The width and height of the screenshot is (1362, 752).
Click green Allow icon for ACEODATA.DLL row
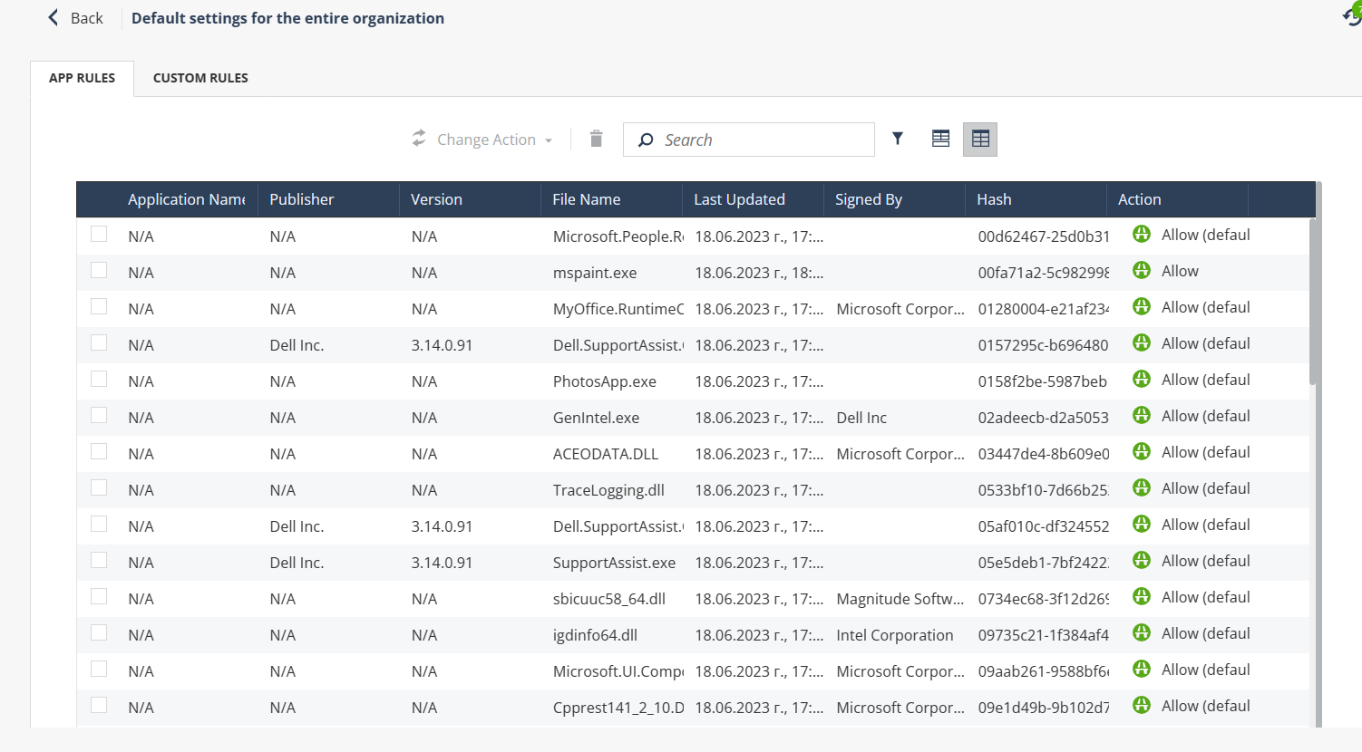[x=1142, y=451]
